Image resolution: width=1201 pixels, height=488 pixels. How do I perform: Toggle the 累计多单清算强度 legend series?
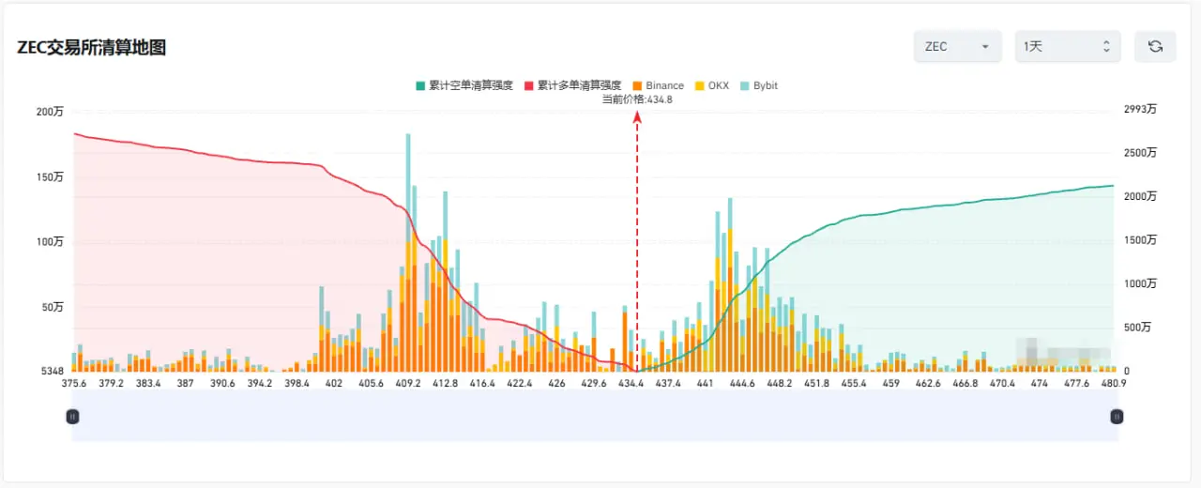(x=572, y=85)
